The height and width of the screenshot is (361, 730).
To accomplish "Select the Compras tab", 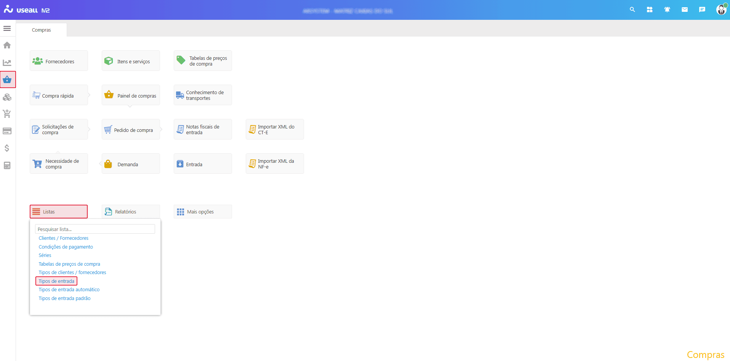I will pos(41,30).
